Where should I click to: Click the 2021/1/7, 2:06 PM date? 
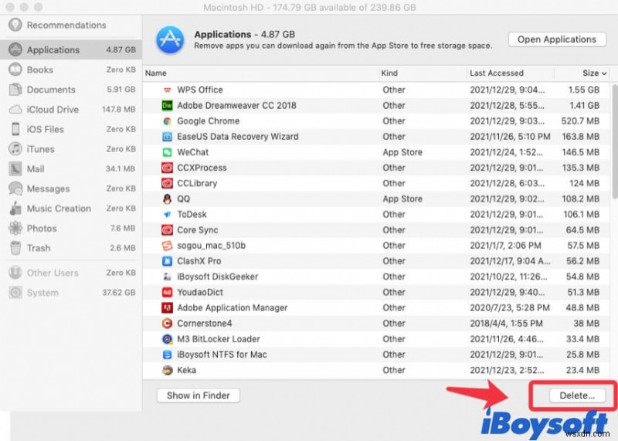click(x=505, y=246)
